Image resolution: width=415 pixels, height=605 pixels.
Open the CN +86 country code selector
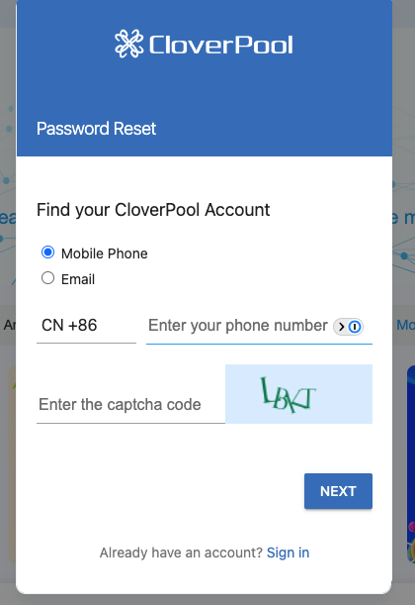[x=86, y=326]
